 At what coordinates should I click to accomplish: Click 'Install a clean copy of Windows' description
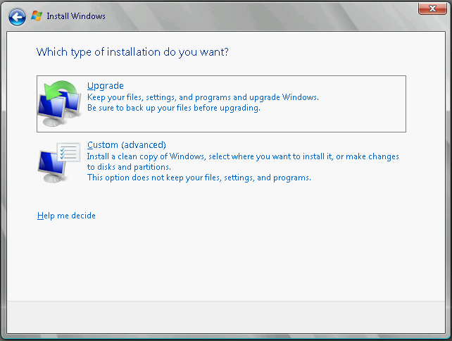tap(243, 156)
